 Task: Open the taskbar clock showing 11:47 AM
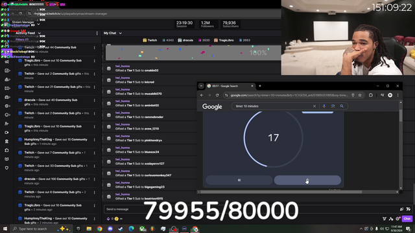(396, 228)
